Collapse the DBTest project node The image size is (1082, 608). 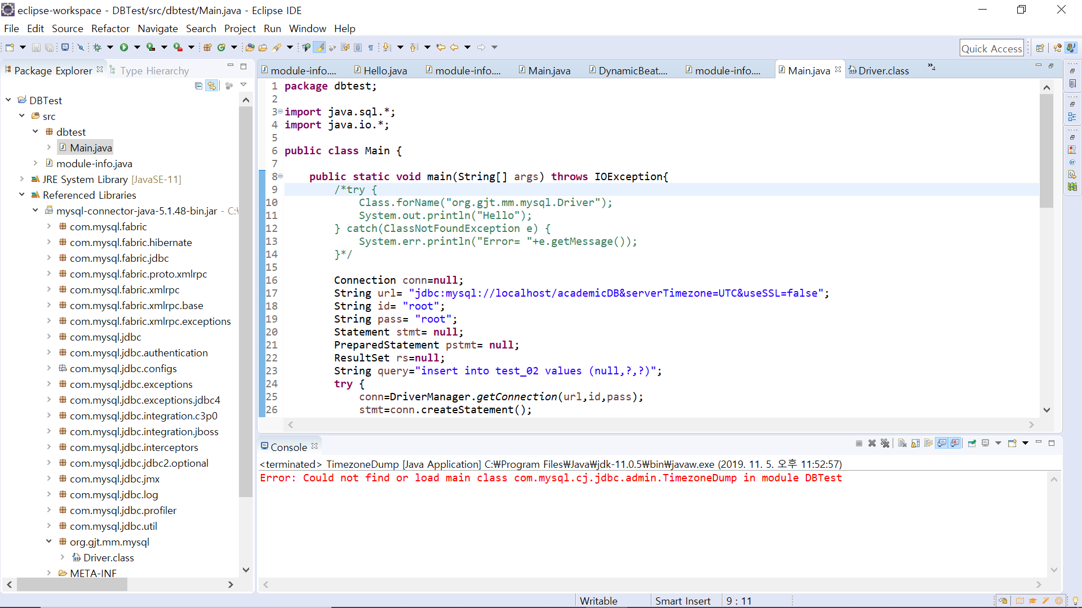coord(8,100)
